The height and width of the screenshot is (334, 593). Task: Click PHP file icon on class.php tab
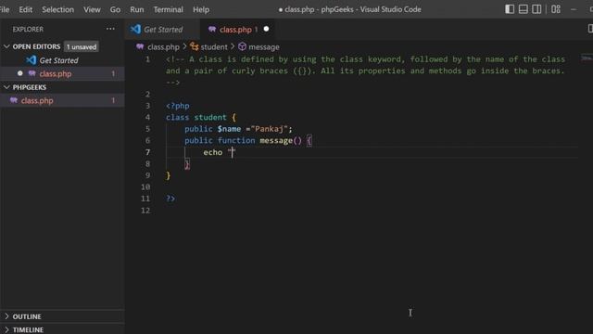212,29
